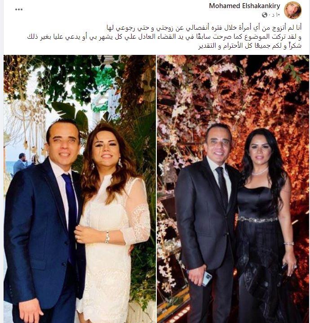Click the closing line starting with شكراً
This screenshot has height=323, width=310.
tap(250, 46)
